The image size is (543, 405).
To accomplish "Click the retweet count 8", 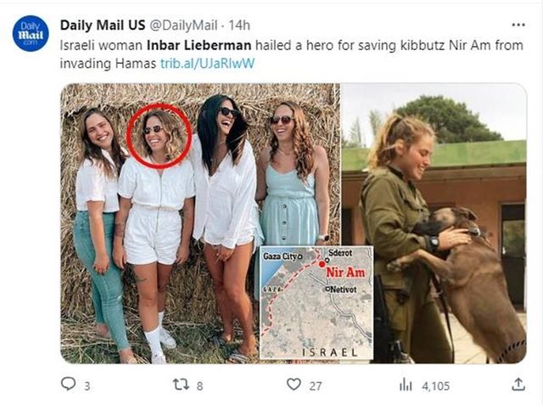I will [x=199, y=385].
